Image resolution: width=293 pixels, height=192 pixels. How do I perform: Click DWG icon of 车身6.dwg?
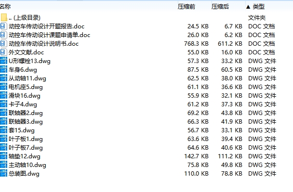pyautogui.click(x=3, y=70)
